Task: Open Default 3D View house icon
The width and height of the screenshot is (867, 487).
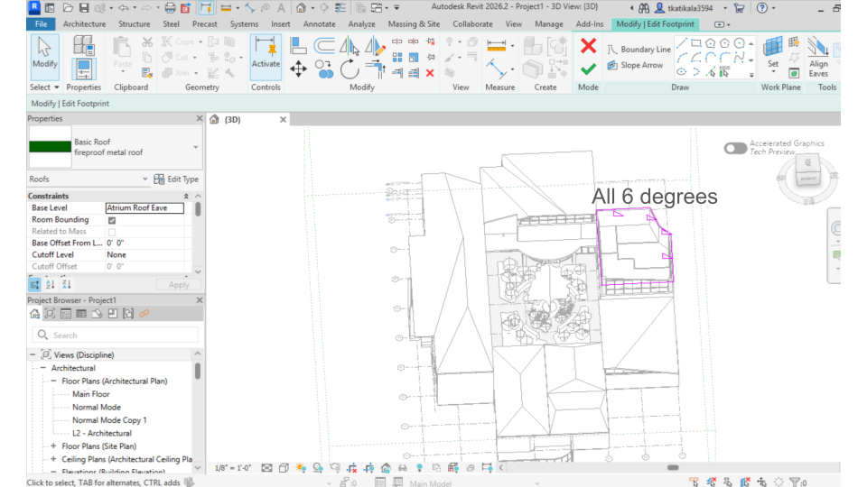Action: [301, 8]
